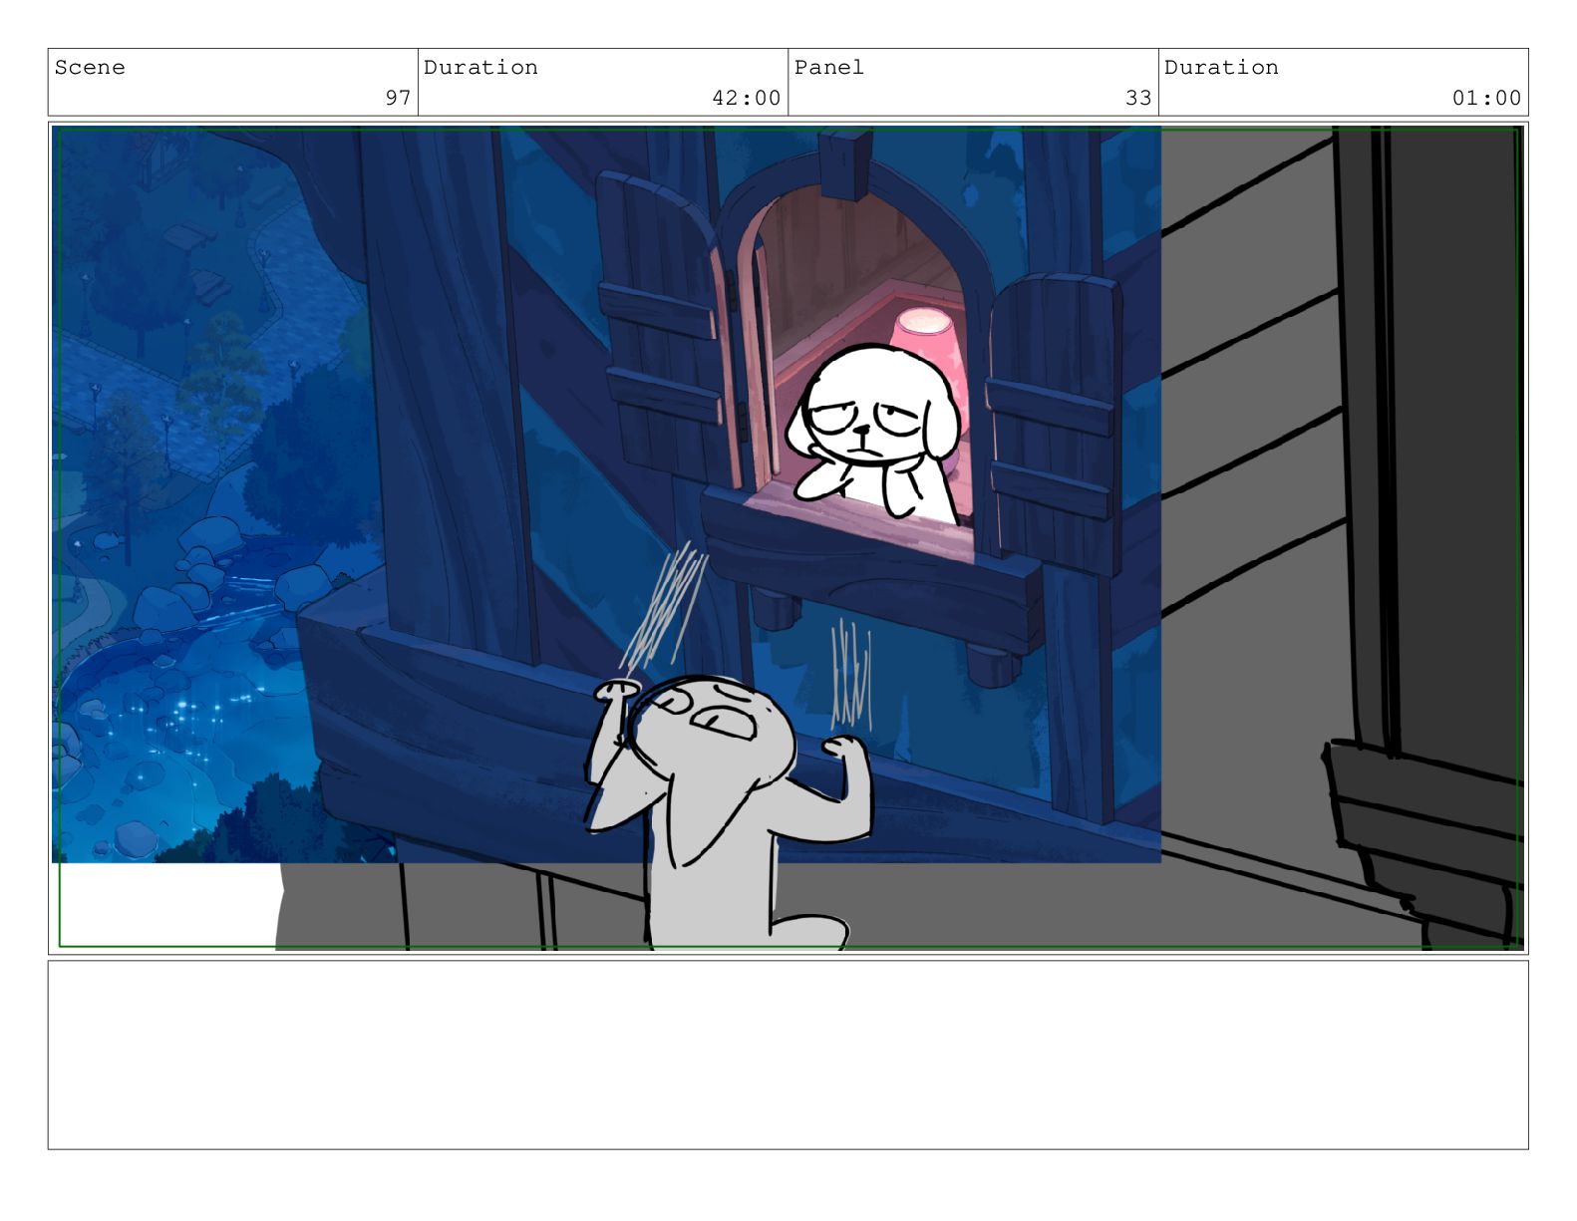
Task: Click the empty notes box below the panel
Action: pyautogui.click(x=788, y=1055)
